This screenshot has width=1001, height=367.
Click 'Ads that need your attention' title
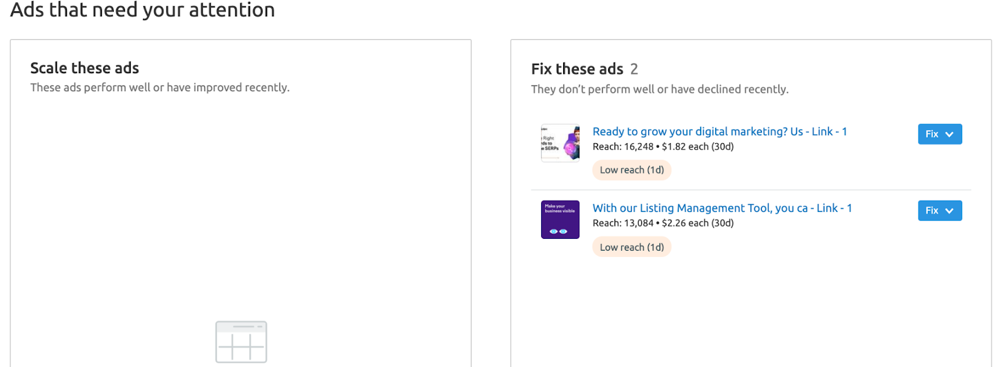[143, 10]
